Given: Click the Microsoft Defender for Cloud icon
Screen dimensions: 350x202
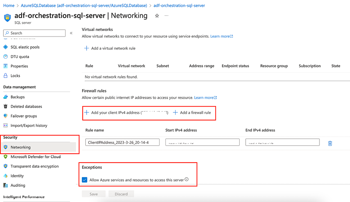Looking at the screenshot, I should (x=6, y=157).
